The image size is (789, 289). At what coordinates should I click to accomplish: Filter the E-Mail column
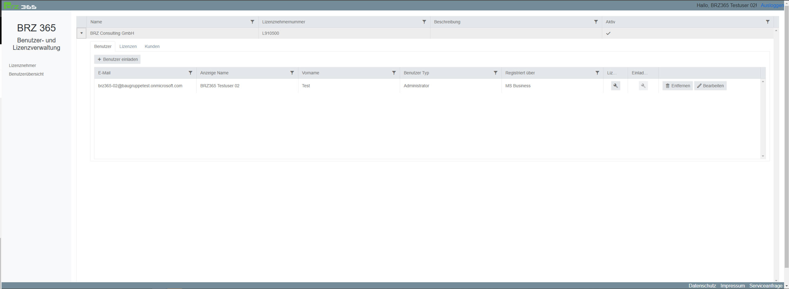tap(190, 73)
